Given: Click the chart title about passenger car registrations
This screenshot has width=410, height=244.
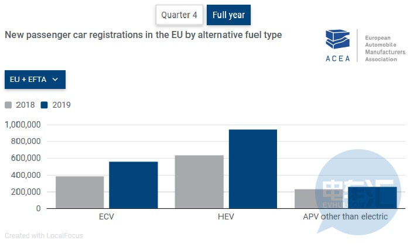Looking at the screenshot, I should coord(143,35).
